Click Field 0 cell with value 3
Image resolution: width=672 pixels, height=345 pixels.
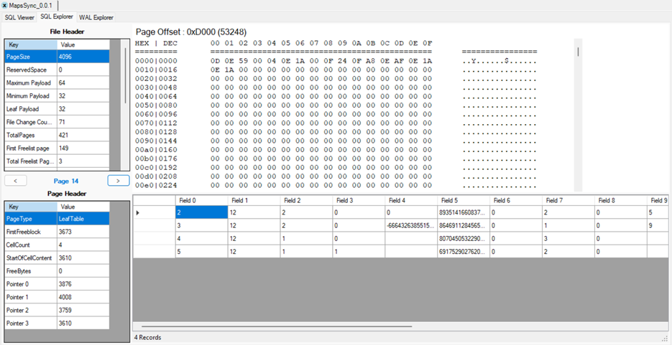pos(201,226)
